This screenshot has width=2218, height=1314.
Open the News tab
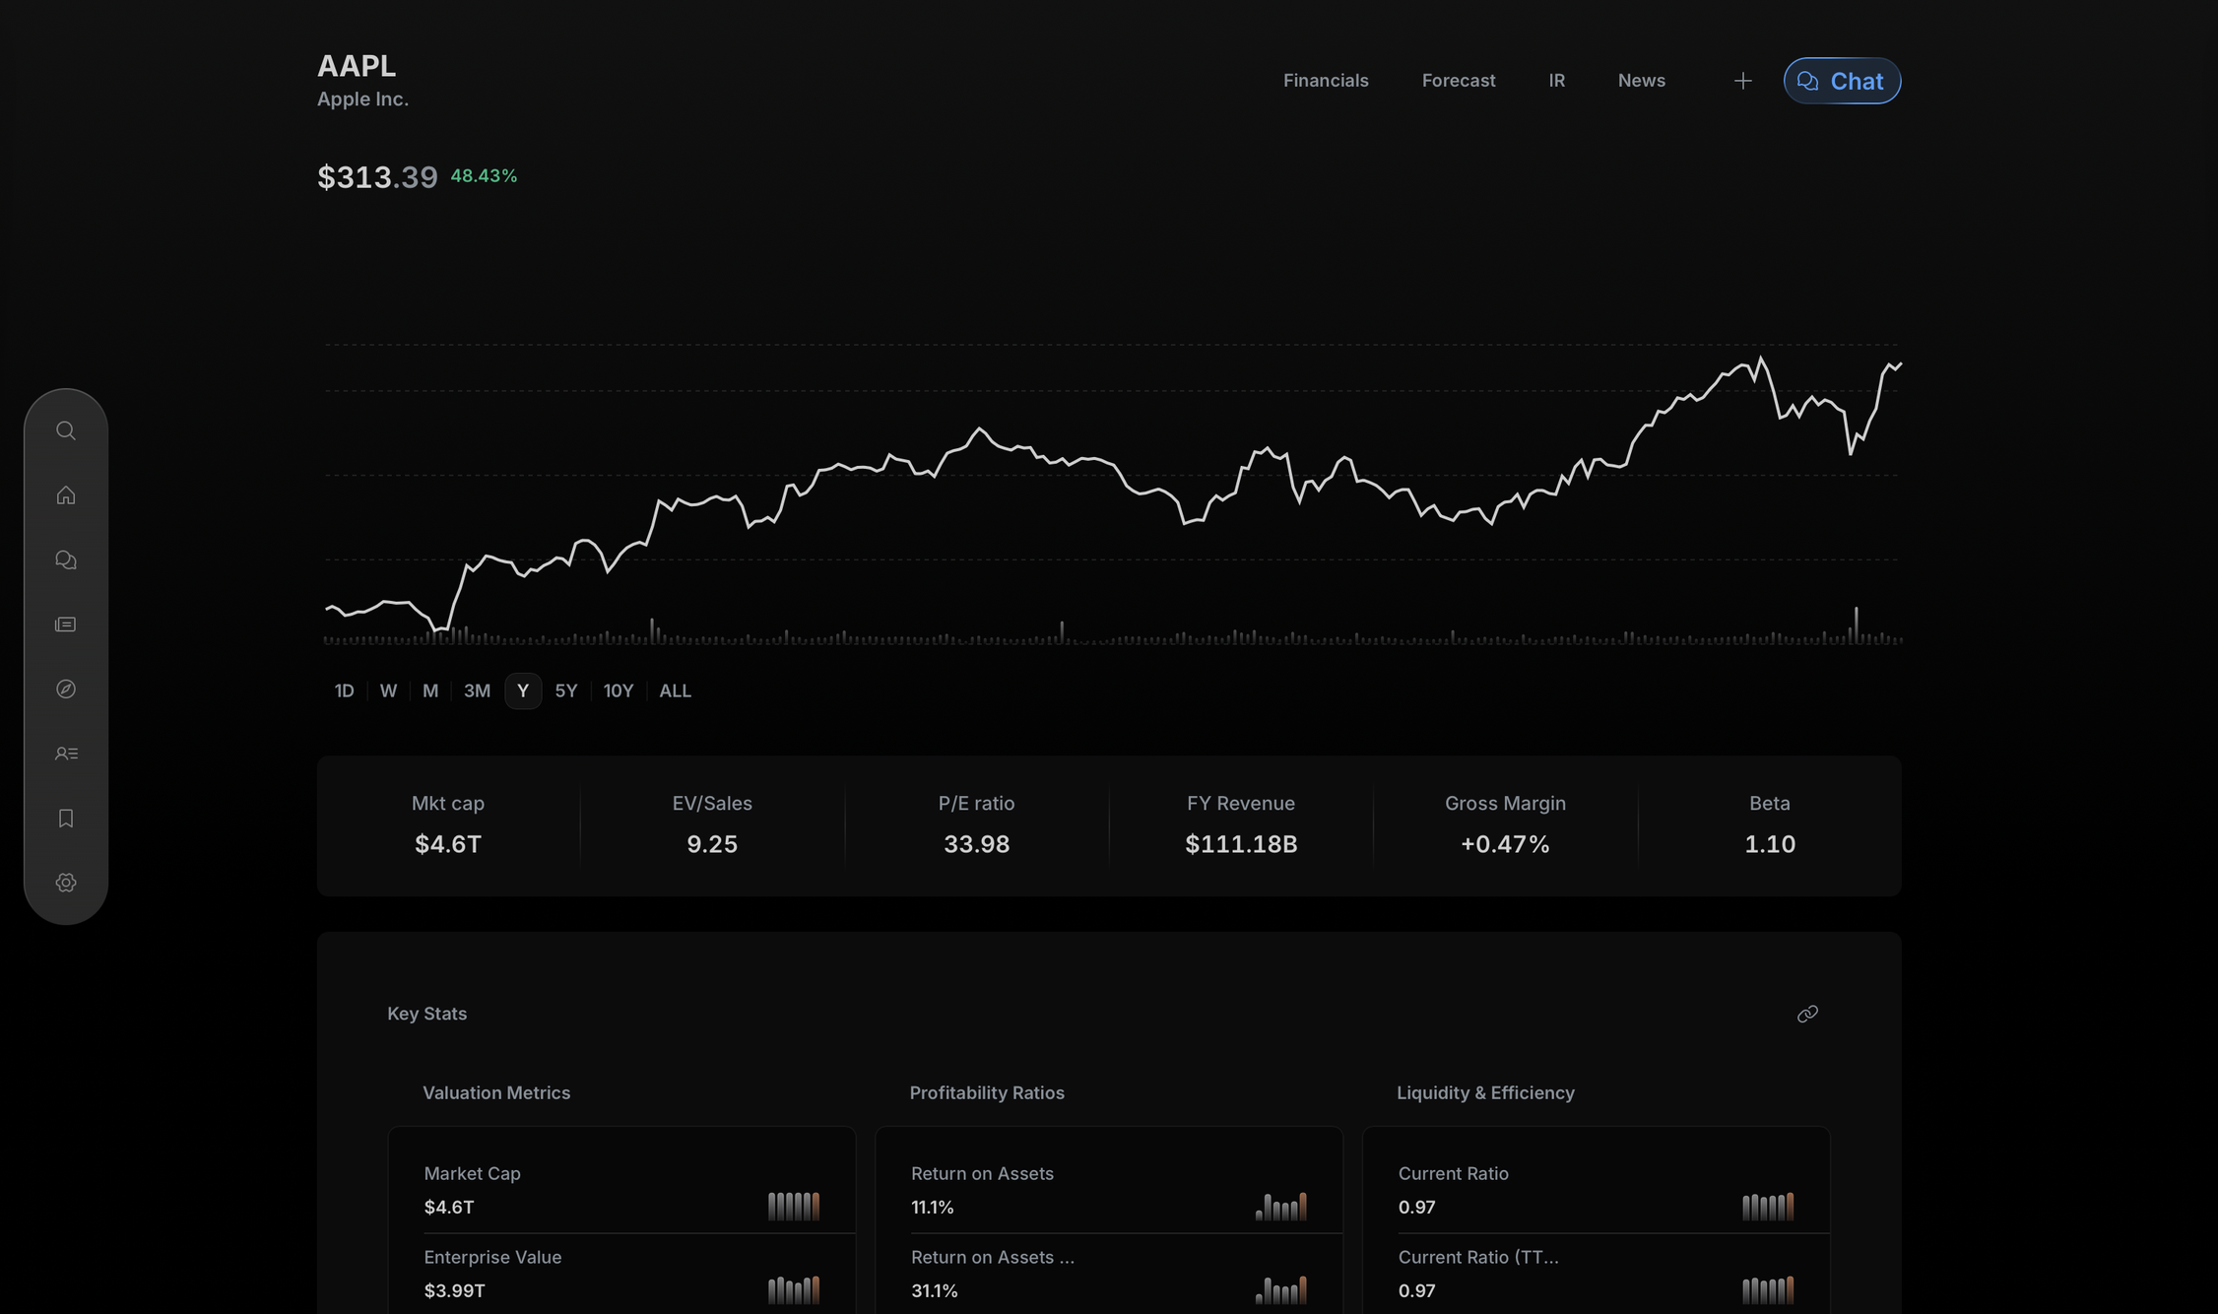pyautogui.click(x=1641, y=81)
